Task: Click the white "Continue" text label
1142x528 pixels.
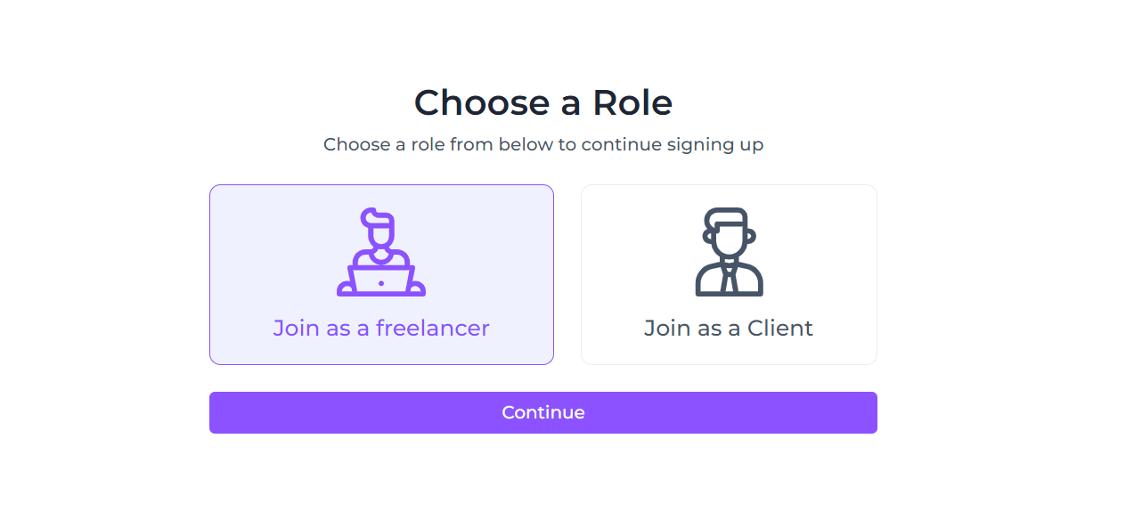Action: click(543, 412)
